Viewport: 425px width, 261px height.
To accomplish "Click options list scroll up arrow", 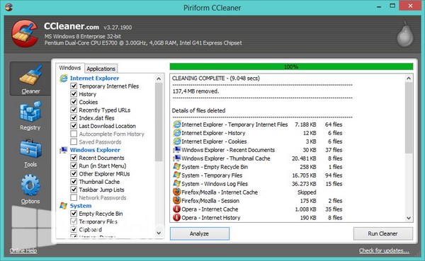I will [x=159, y=79].
